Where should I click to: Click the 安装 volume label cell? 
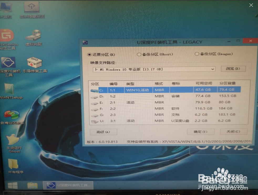tap(176, 96)
